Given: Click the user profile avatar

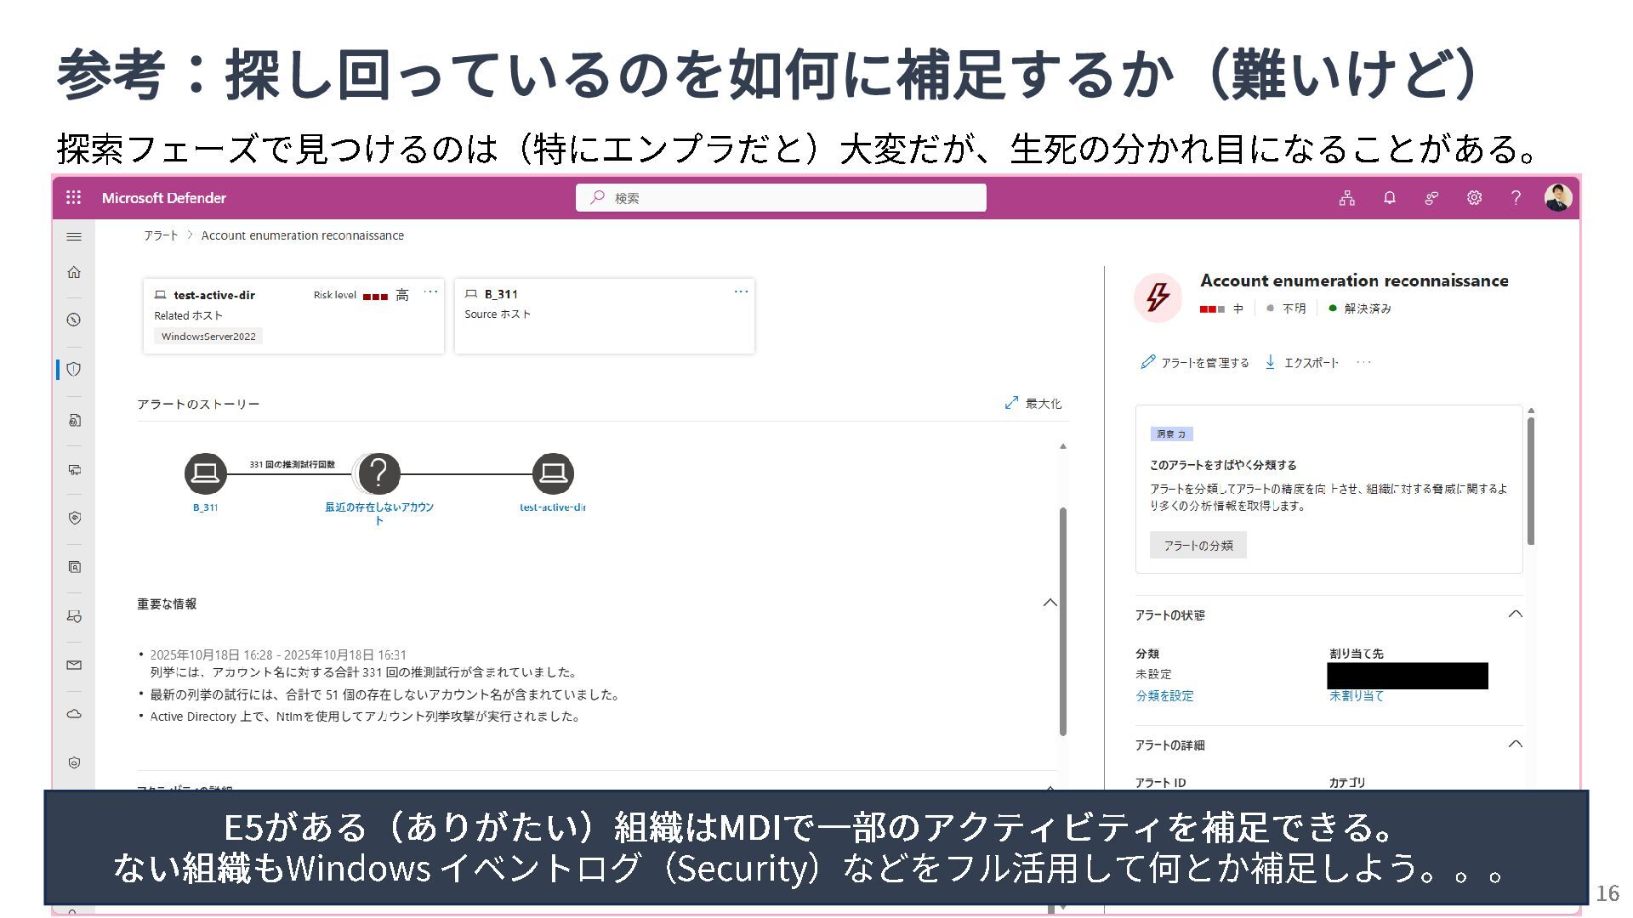Looking at the screenshot, I should tap(1558, 198).
